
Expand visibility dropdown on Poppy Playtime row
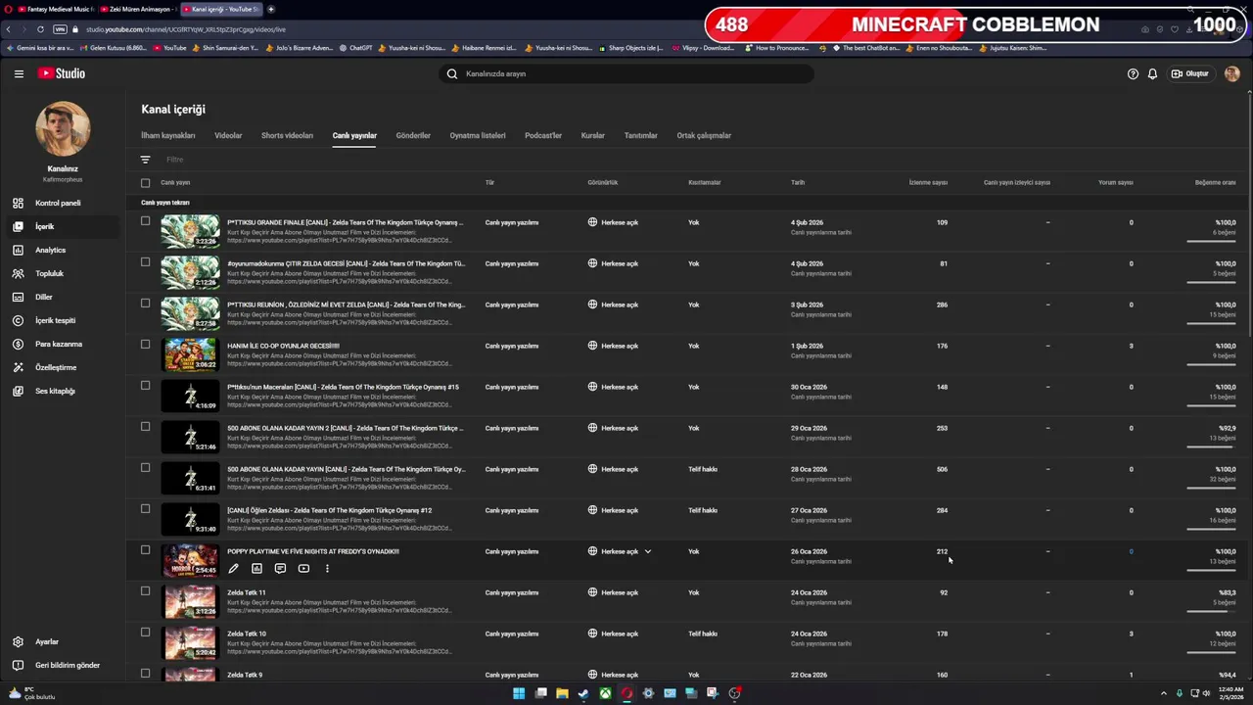coord(648,551)
